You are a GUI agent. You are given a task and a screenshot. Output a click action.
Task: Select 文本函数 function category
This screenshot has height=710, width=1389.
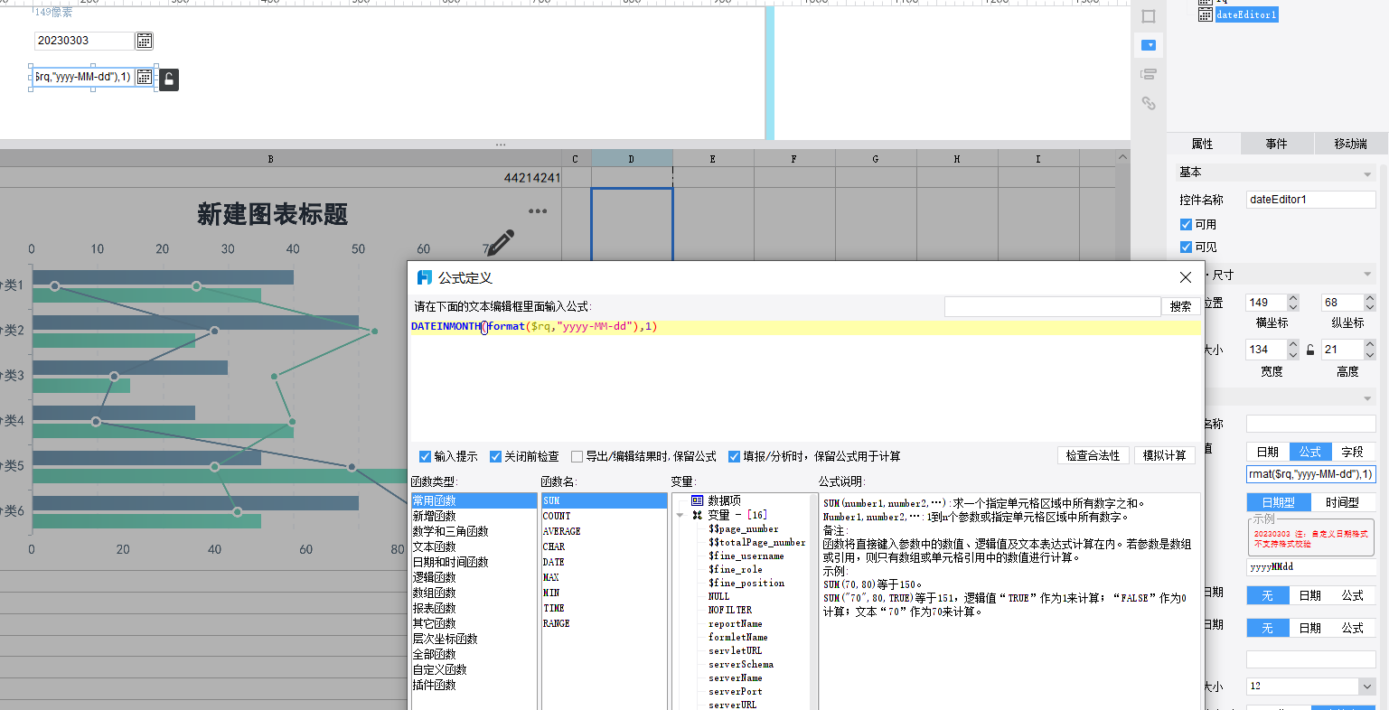click(435, 547)
